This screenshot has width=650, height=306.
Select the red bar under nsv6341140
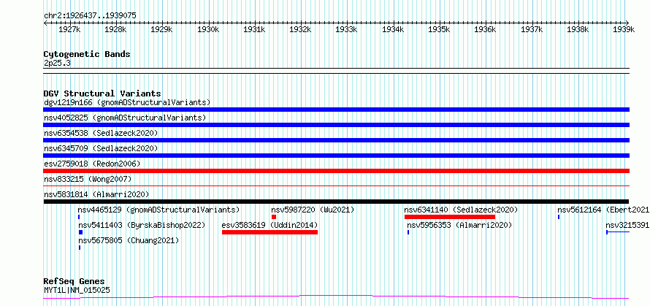pos(450,217)
